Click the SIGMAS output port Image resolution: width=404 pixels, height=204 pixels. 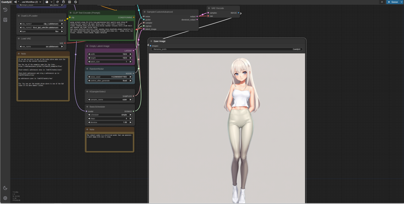coord(133,111)
